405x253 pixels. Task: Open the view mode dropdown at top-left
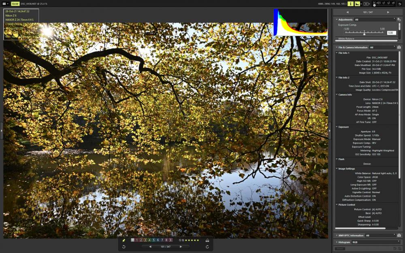pyautogui.click(x=5, y=4)
